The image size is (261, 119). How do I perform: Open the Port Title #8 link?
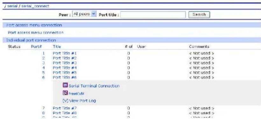click(65, 113)
